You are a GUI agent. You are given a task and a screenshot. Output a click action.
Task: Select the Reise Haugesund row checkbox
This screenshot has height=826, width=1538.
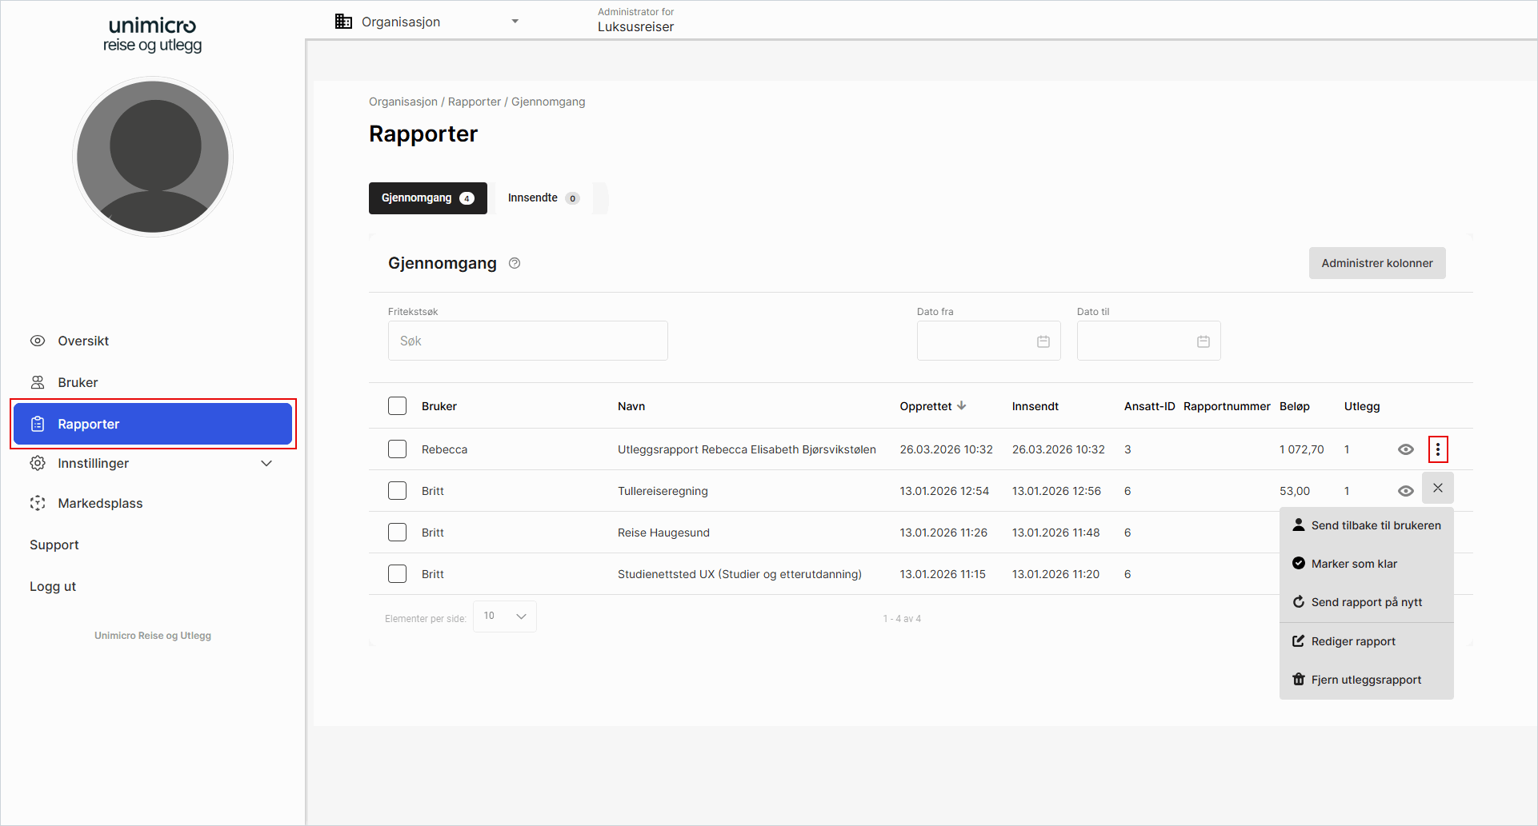pos(397,533)
